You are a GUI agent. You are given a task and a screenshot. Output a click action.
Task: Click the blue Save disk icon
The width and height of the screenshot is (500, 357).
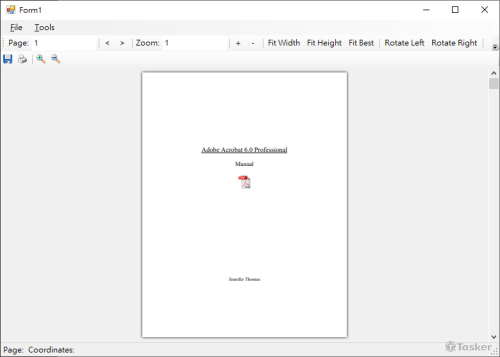pyautogui.click(x=7, y=59)
